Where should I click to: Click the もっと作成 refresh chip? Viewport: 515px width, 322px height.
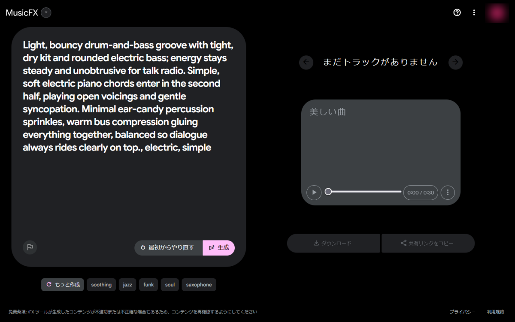tap(63, 285)
